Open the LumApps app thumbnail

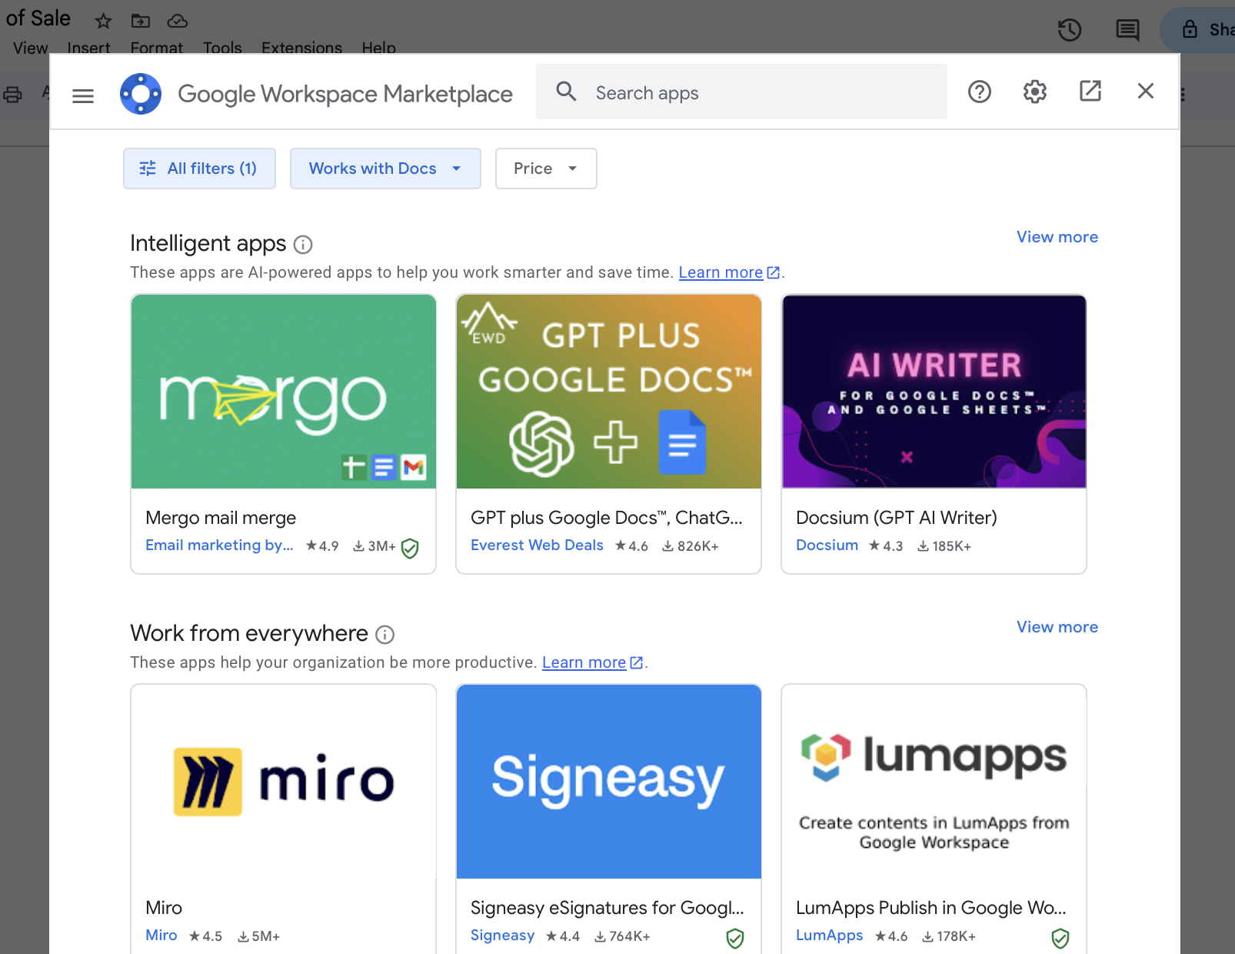934,782
